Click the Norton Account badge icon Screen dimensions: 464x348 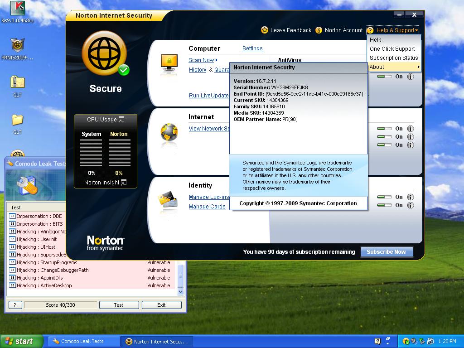click(x=319, y=30)
